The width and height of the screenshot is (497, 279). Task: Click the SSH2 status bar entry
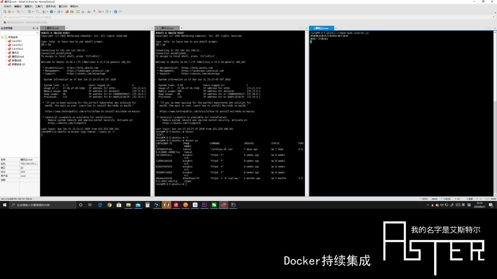424,199
